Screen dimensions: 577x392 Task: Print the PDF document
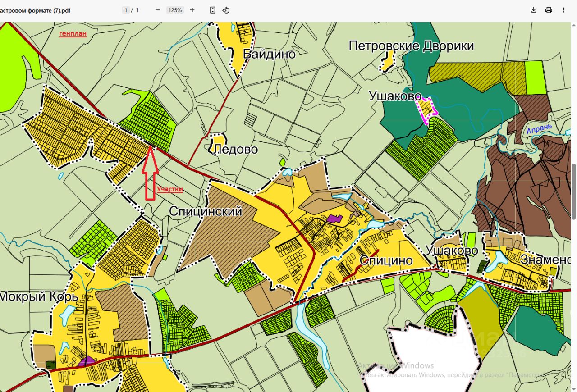(549, 10)
